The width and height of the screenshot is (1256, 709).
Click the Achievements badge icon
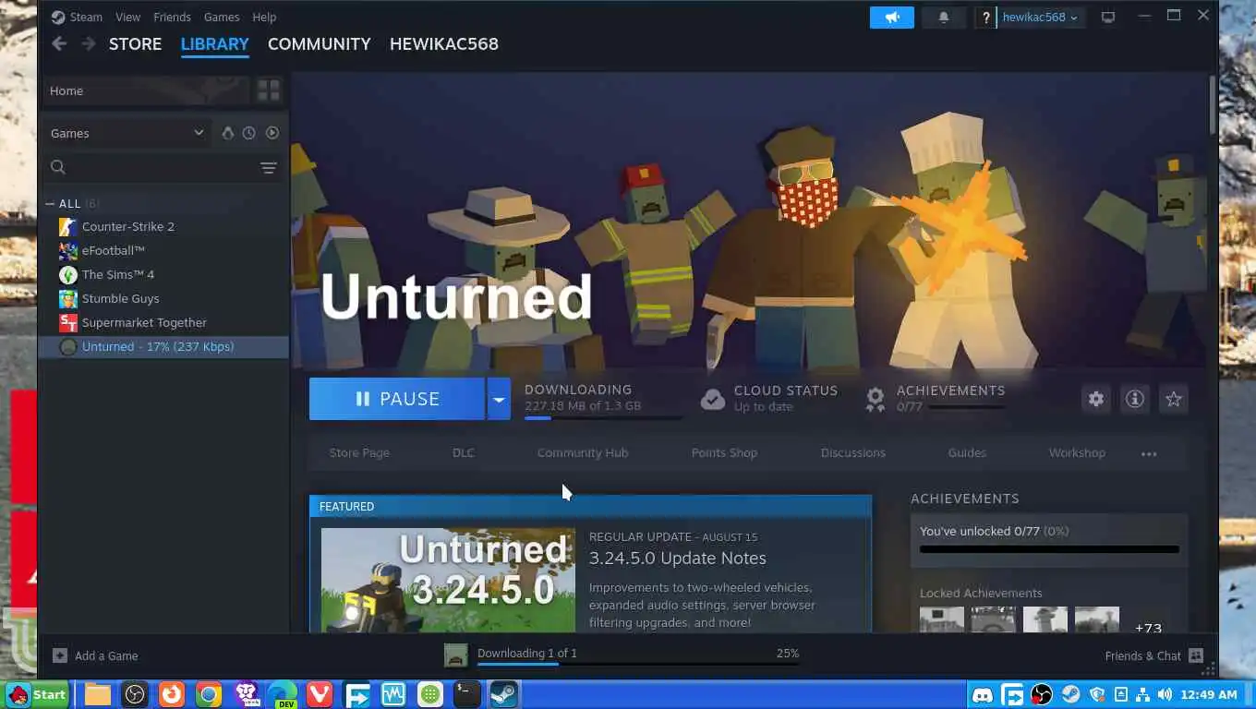(875, 399)
